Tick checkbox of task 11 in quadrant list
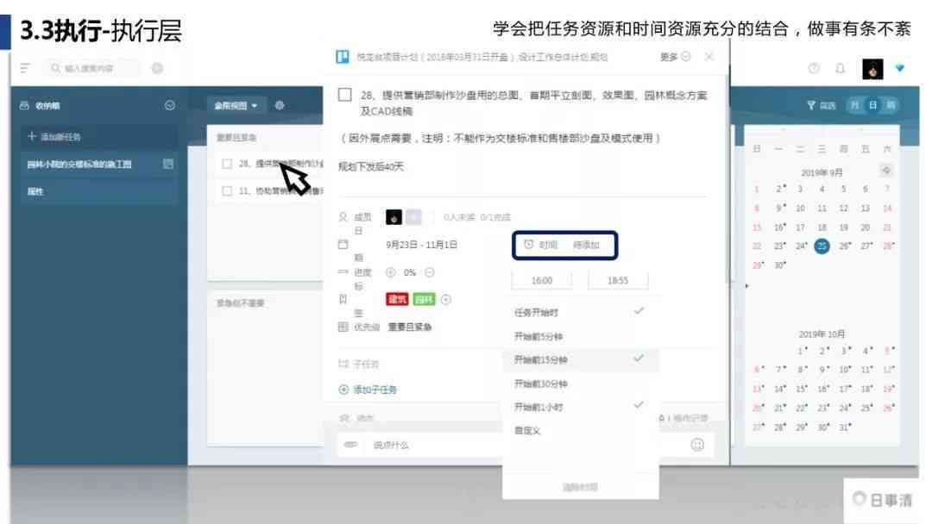Screen dimensions: 932x524 click(x=226, y=191)
